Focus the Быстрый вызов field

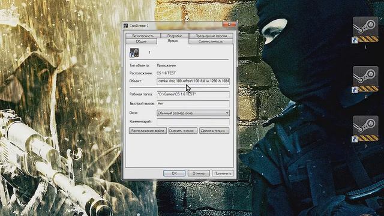pyautogui.click(x=193, y=104)
